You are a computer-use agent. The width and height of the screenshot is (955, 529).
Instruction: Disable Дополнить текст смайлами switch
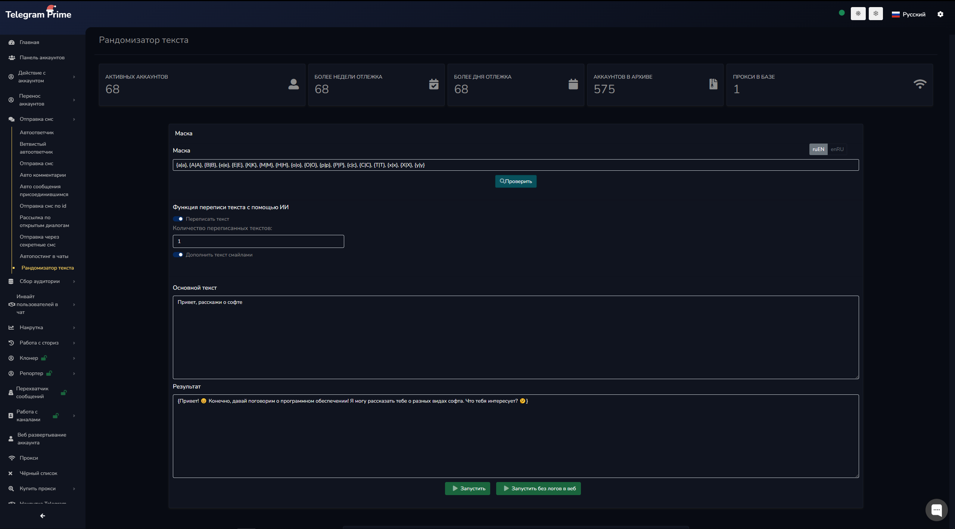[x=178, y=255]
